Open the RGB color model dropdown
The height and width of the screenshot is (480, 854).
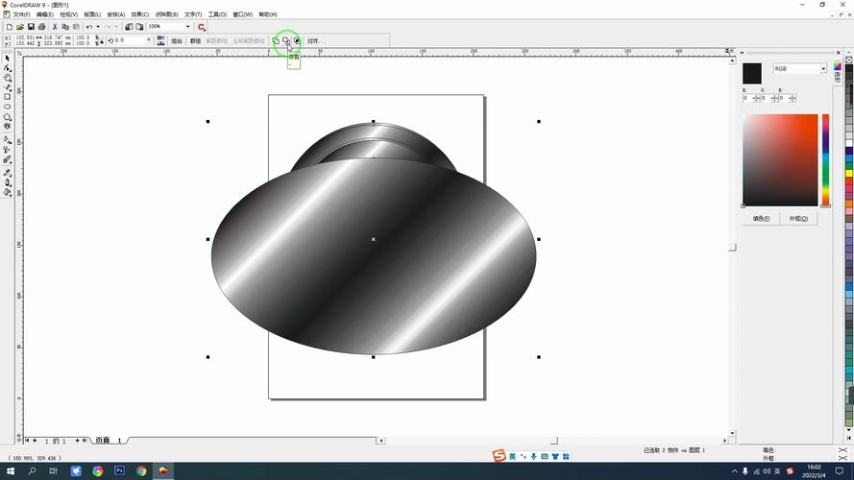point(822,69)
